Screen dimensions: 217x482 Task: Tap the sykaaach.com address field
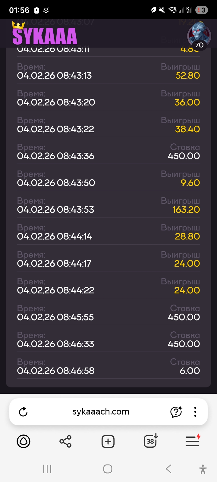point(101,412)
